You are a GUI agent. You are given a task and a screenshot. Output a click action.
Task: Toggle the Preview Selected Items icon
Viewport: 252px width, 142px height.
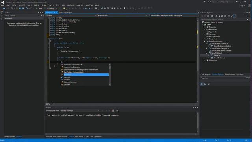235,16
